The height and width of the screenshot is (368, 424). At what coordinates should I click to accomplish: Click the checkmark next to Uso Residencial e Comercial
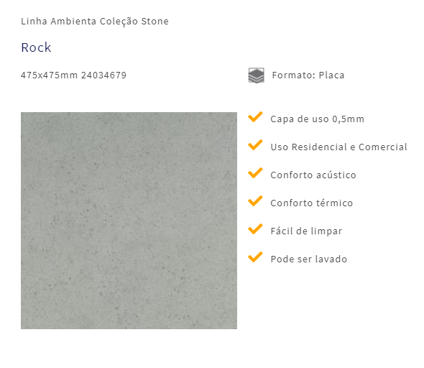pos(255,145)
